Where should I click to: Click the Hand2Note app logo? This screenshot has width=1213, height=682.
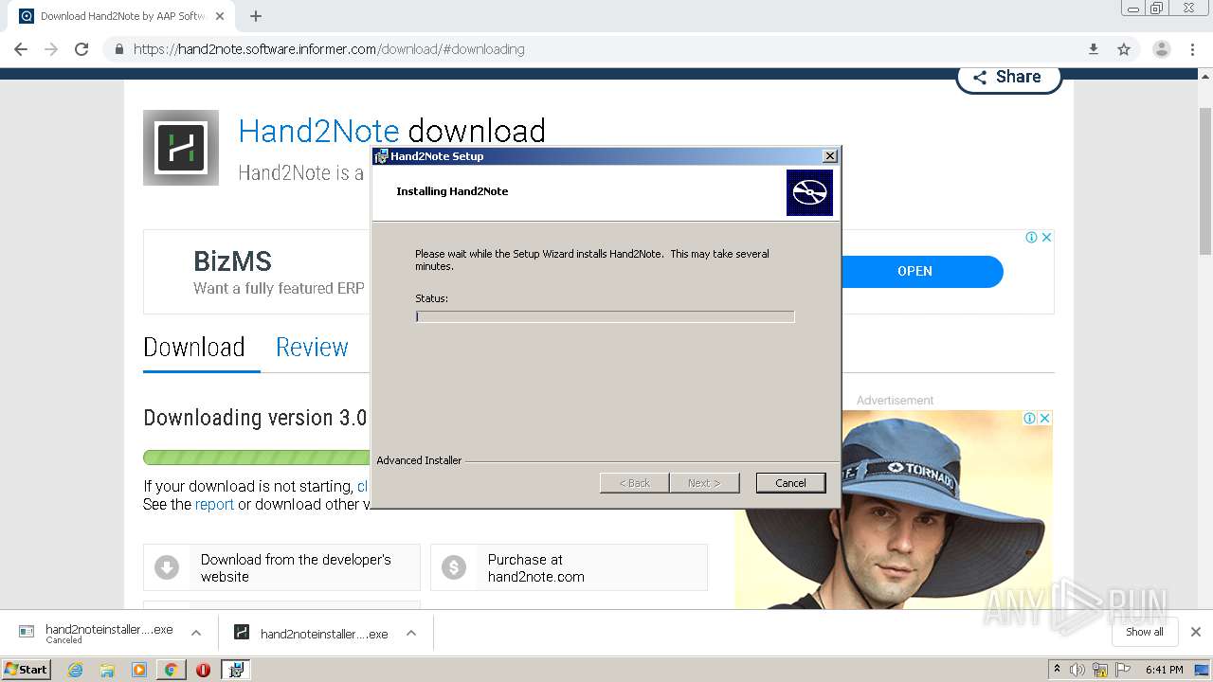pos(181,148)
